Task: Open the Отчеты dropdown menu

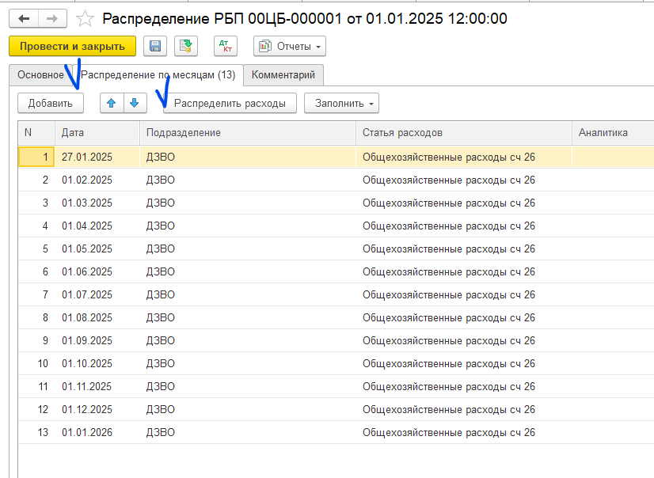Action: coord(289,47)
